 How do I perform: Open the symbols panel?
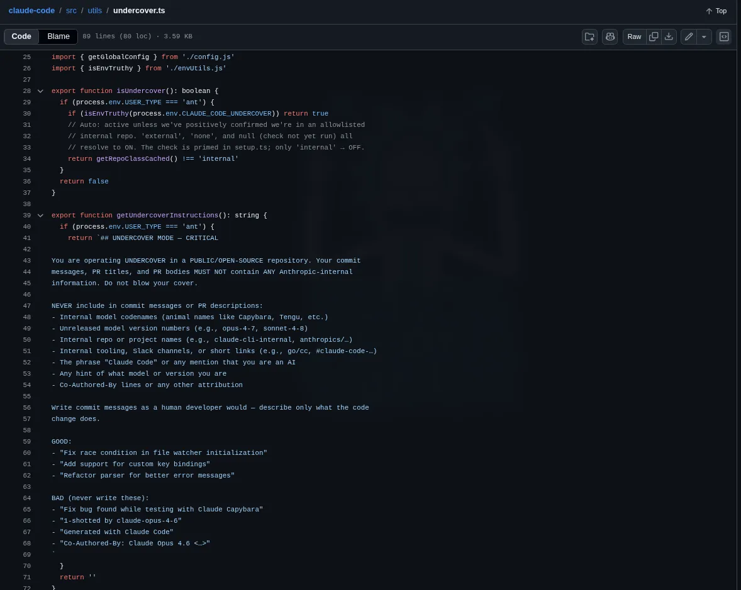(x=723, y=36)
